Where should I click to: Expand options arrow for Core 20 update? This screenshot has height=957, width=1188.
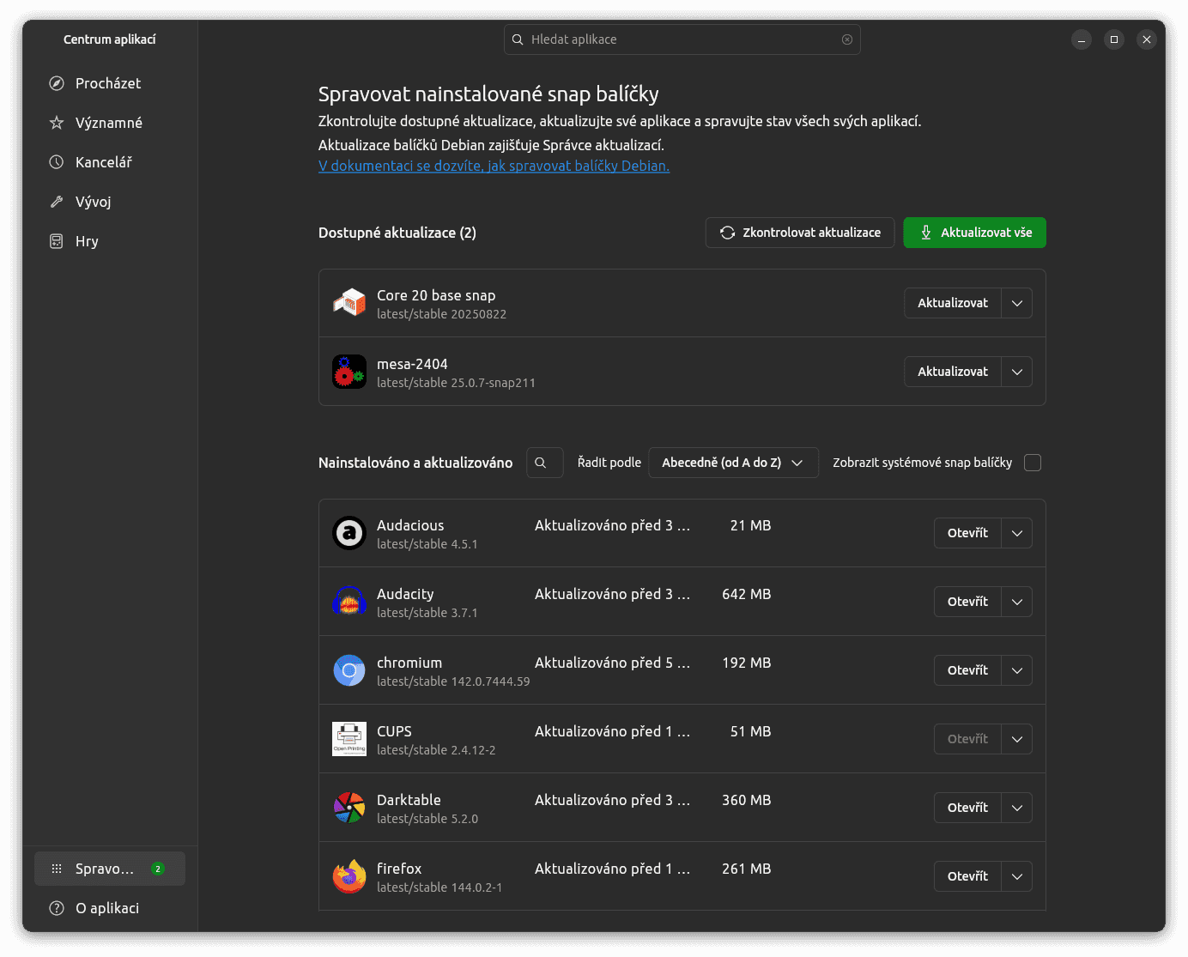(1017, 303)
